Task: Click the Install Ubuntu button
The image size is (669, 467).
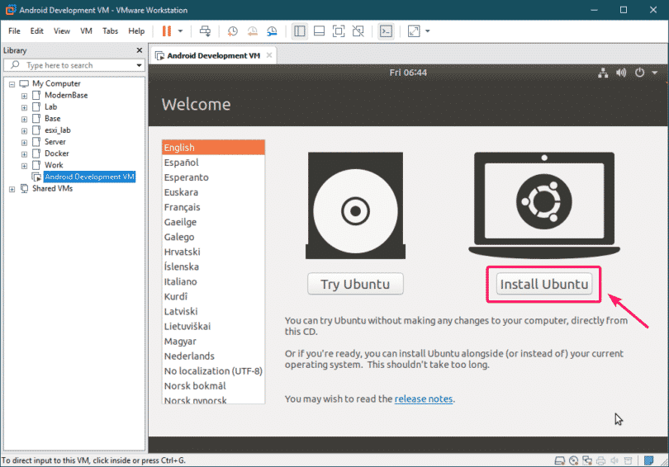Action: point(544,284)
